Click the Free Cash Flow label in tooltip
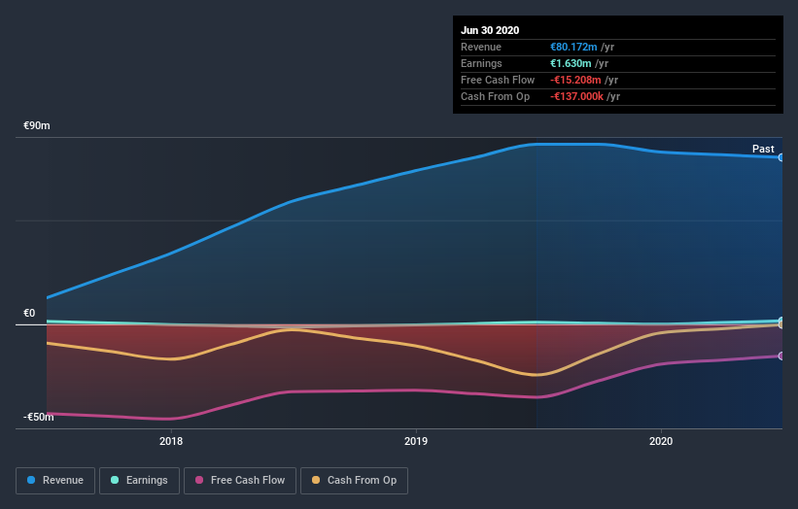Screen dimensions: 798x509 (x=498, y=80)
